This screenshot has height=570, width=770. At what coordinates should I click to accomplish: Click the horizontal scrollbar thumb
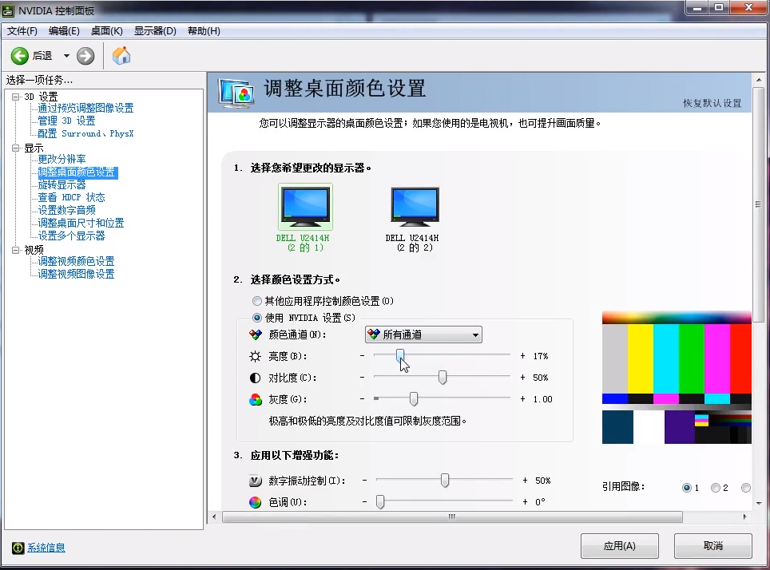pyautogui.click(x=452, y=517)
